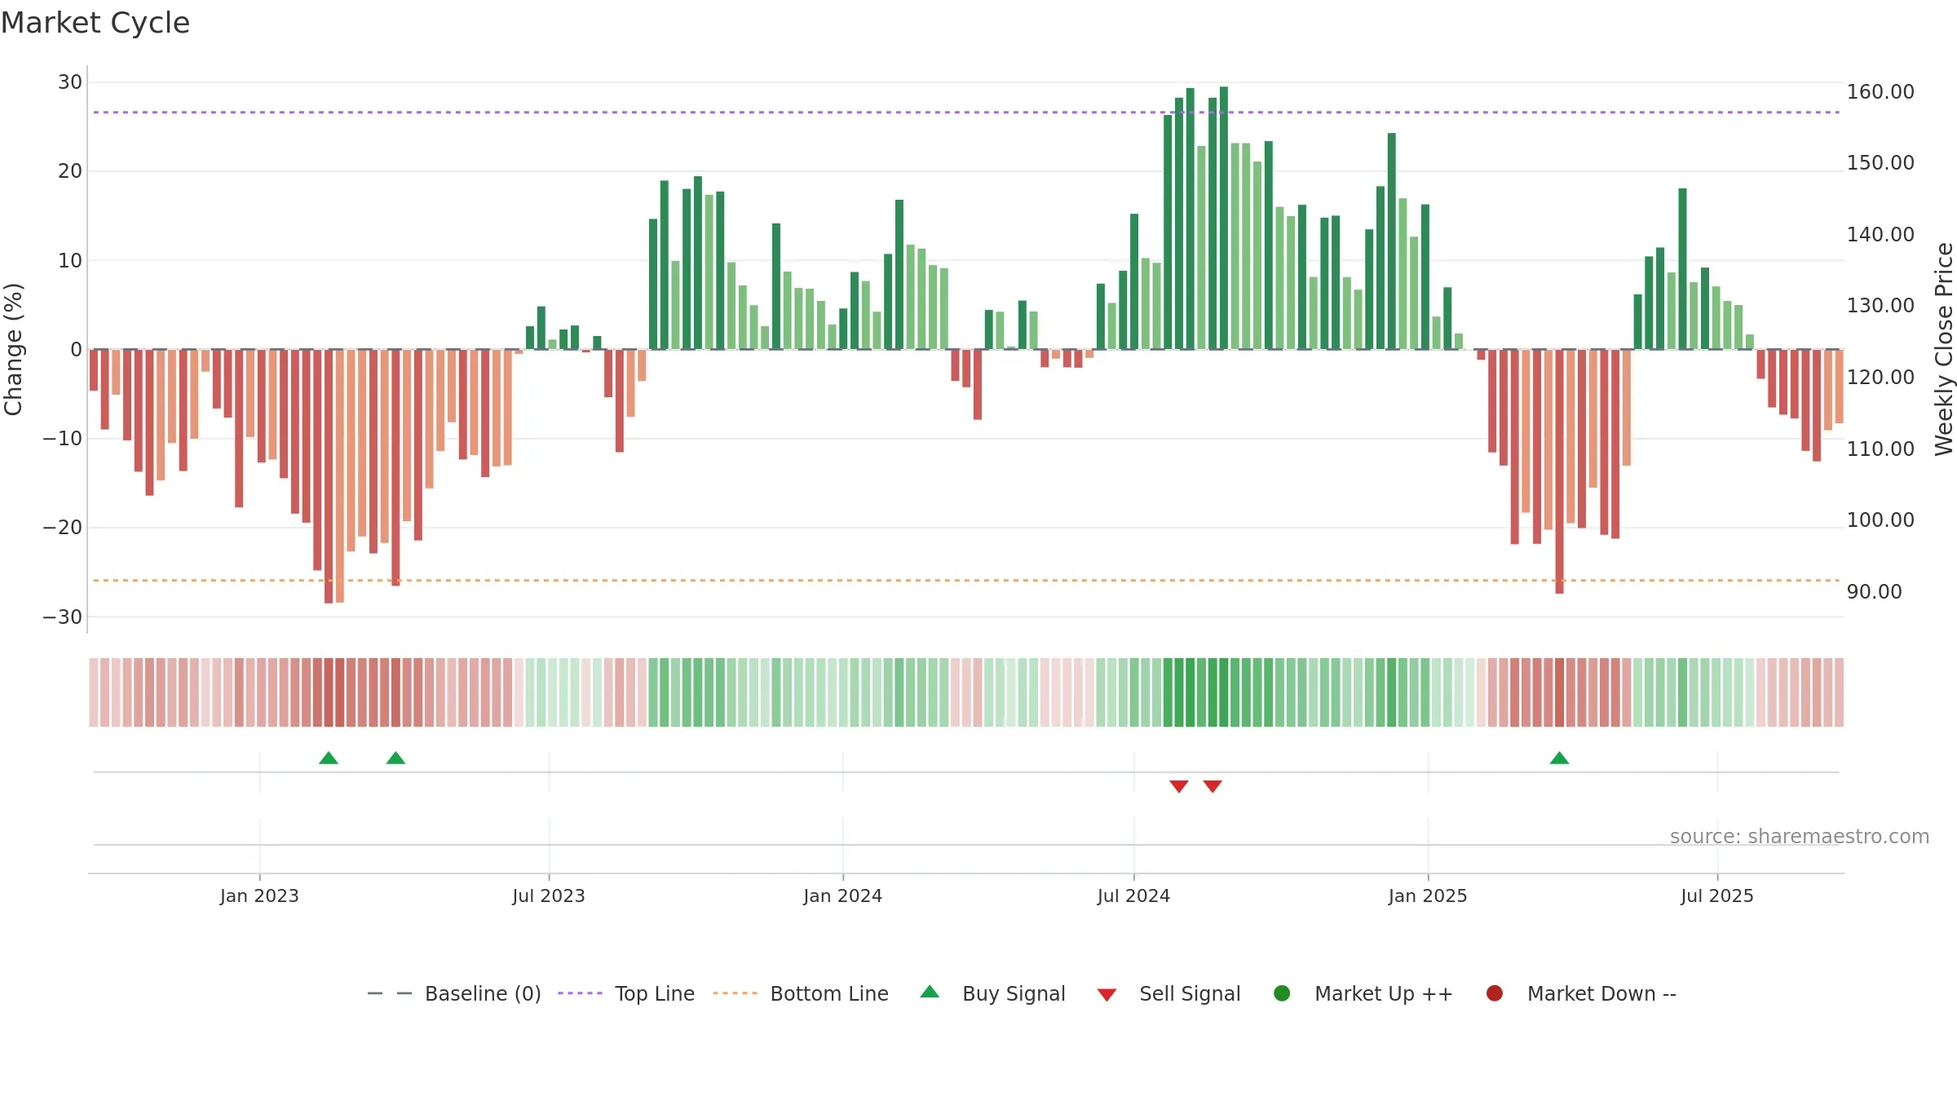Click the tallest green bar near 30 percent
The width and height of the screenshot is (1957, 1101).
tap(1224, 218)
